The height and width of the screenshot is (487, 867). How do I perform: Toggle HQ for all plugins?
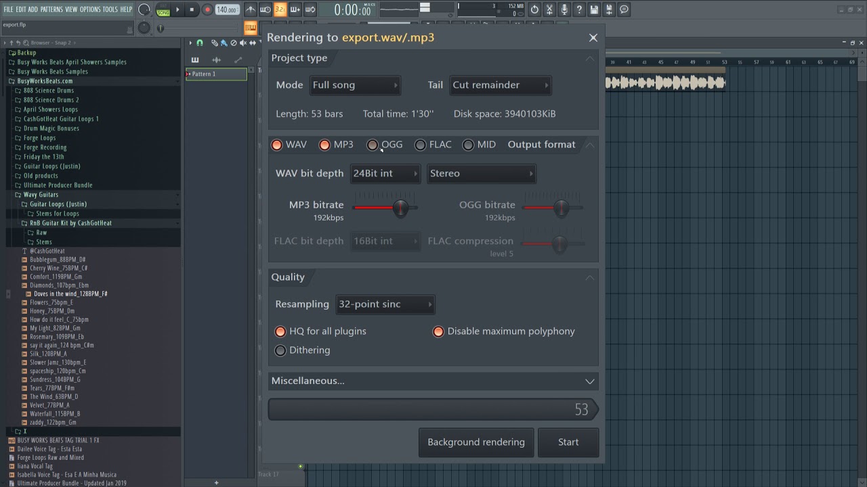pyautogui.click(x=280, y=331)
